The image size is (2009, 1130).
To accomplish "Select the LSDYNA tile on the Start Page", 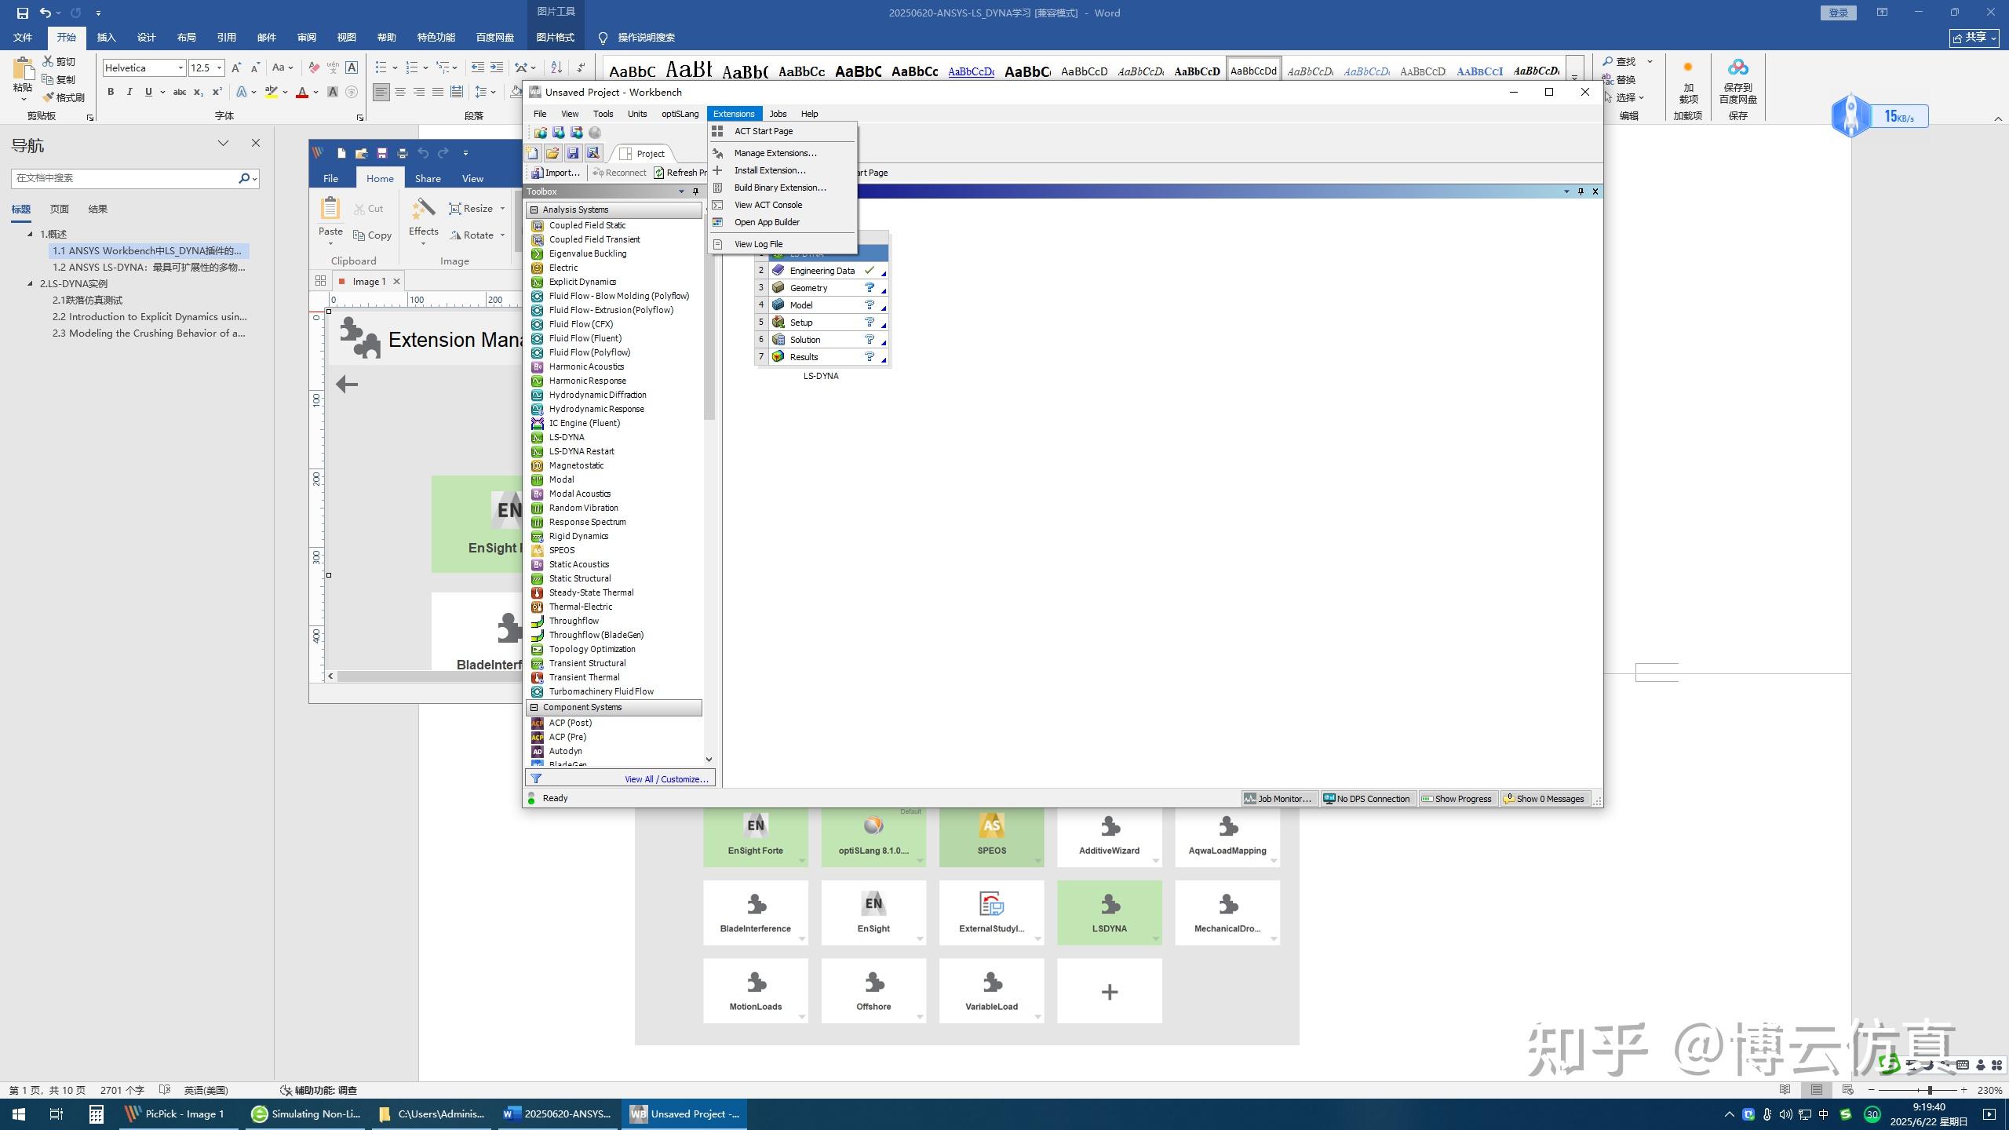I will pyautogui.click(x=1109, y=912).
